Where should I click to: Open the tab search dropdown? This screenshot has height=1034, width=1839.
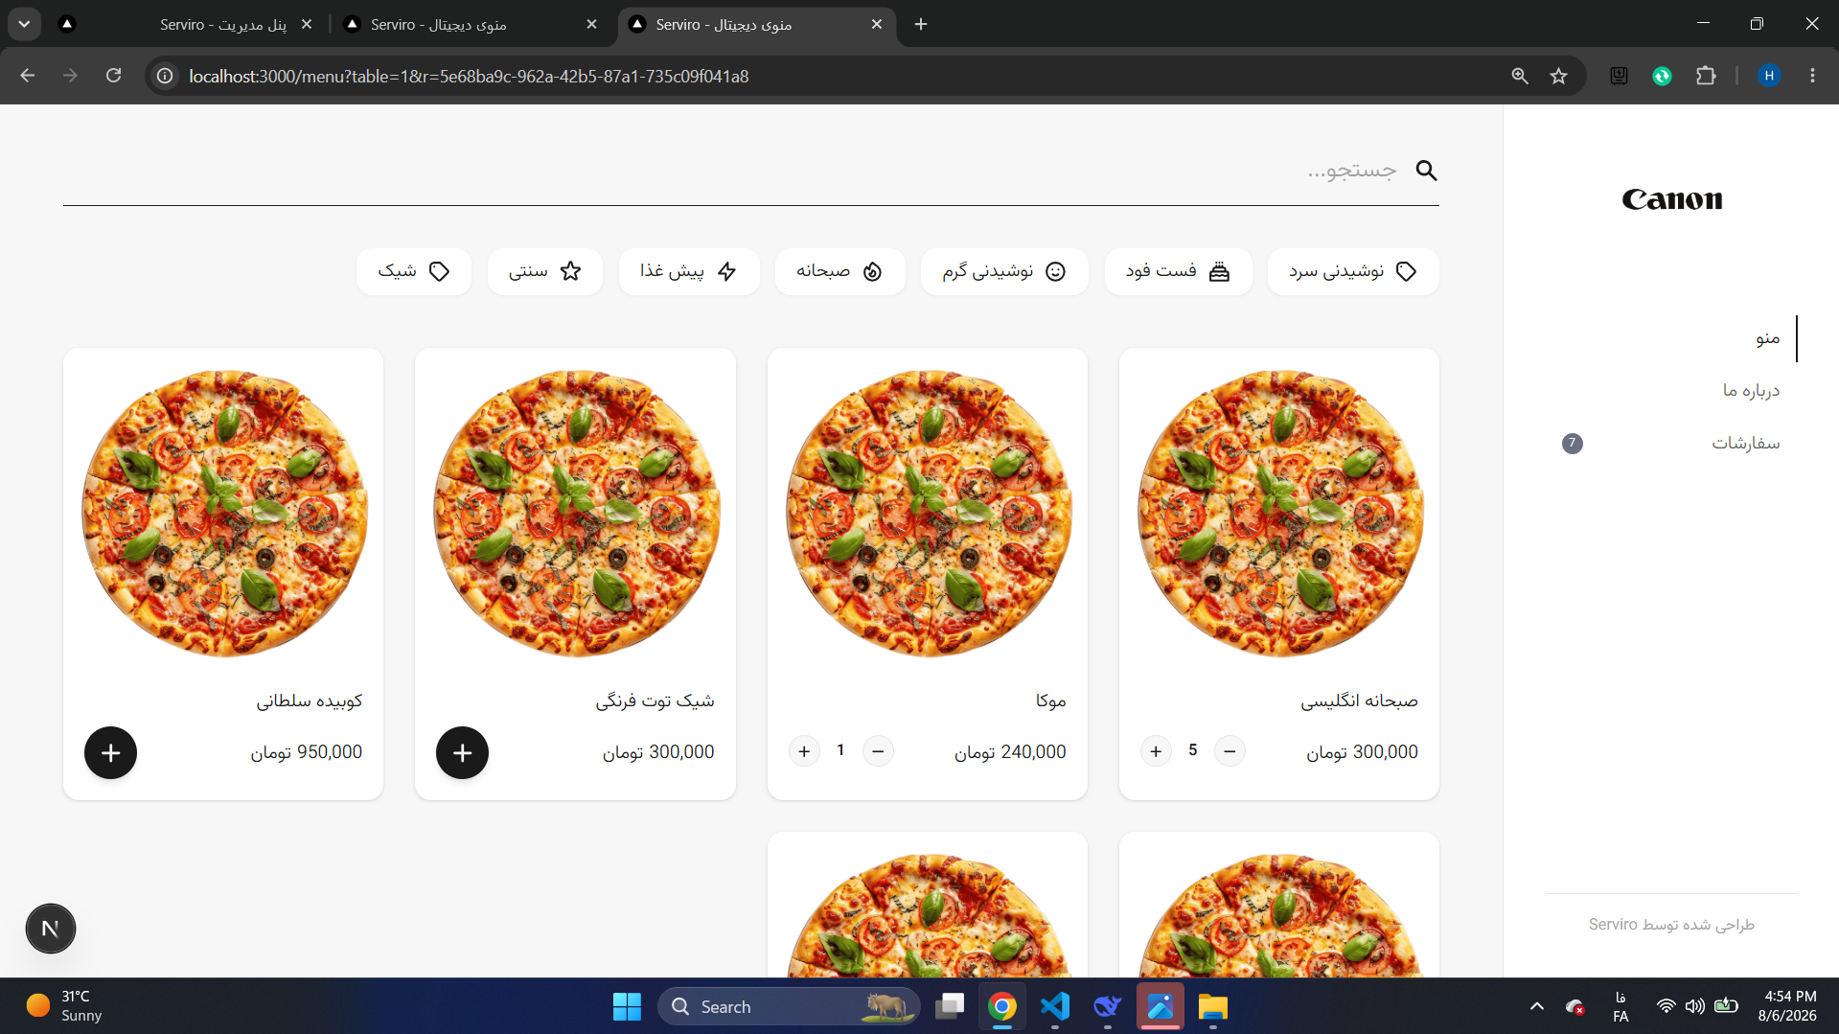tap(24, 24)
